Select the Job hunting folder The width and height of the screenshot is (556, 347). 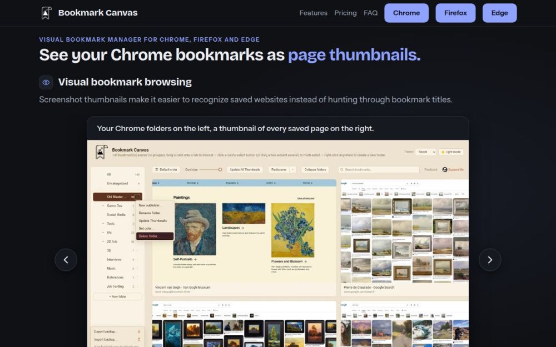click(x=117, y=286)
